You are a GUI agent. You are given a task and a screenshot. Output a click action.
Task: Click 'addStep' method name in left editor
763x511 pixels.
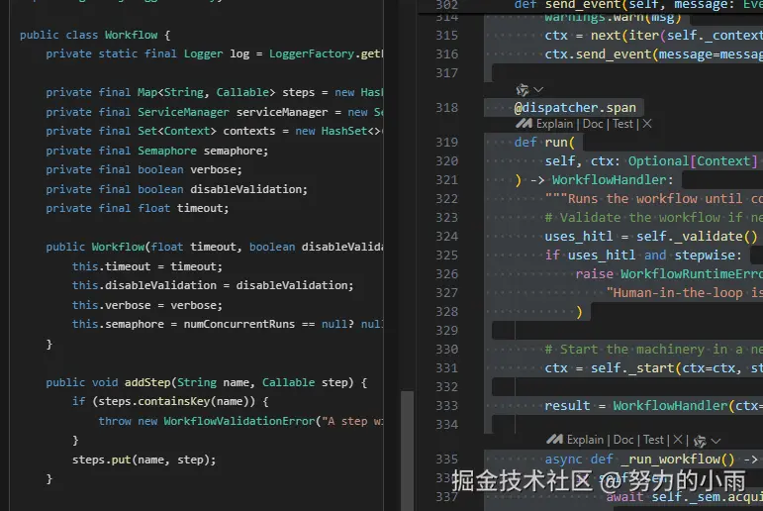click(147, 382)
